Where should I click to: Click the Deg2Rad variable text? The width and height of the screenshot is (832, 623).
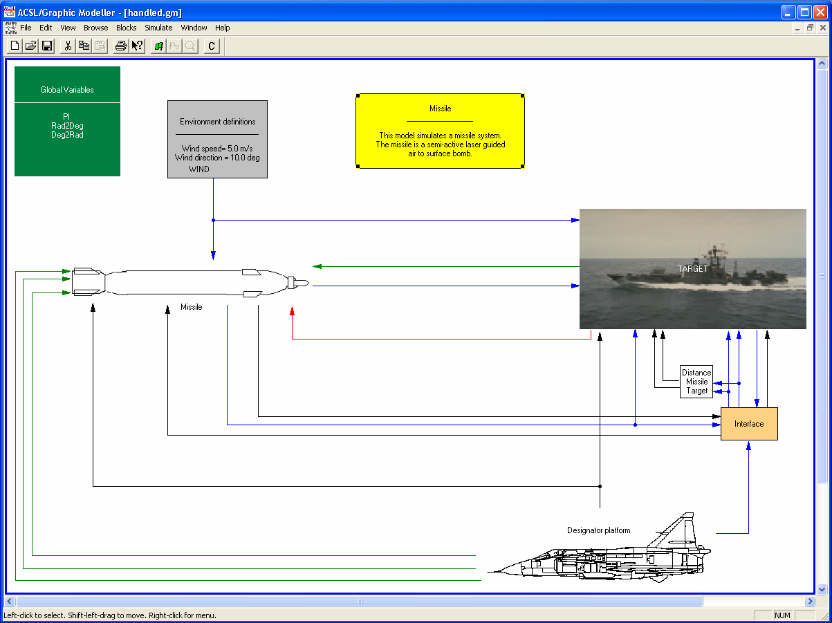coord(67,135)
